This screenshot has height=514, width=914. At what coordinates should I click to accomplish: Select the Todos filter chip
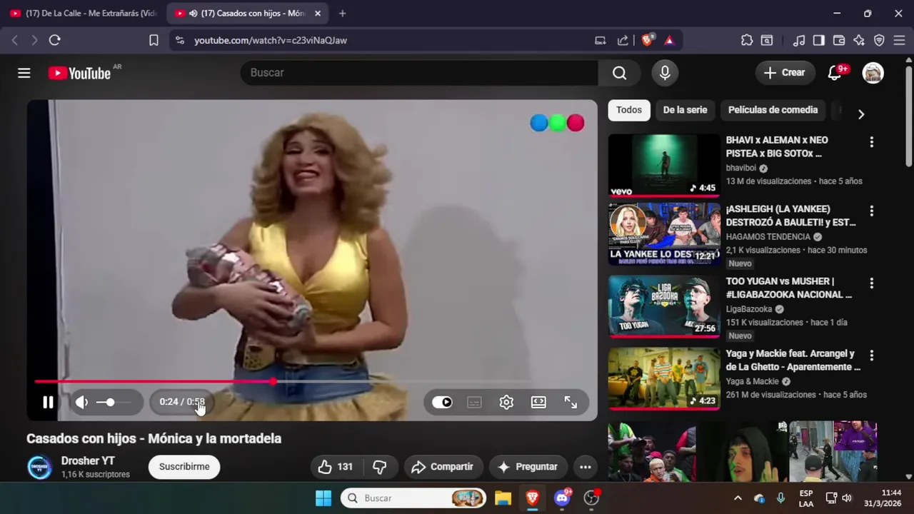click(x=629, y=110)
